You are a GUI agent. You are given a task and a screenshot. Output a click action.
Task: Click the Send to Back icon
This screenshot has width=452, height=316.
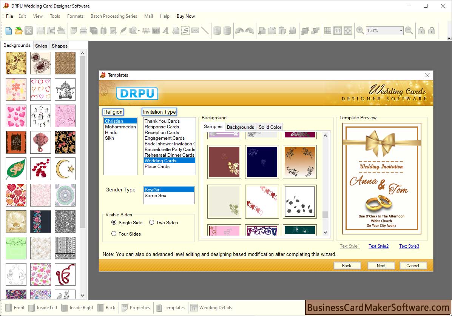click(315, 31)
